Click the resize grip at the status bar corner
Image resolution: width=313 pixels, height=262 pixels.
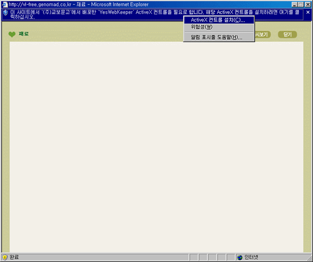(309, 259)
